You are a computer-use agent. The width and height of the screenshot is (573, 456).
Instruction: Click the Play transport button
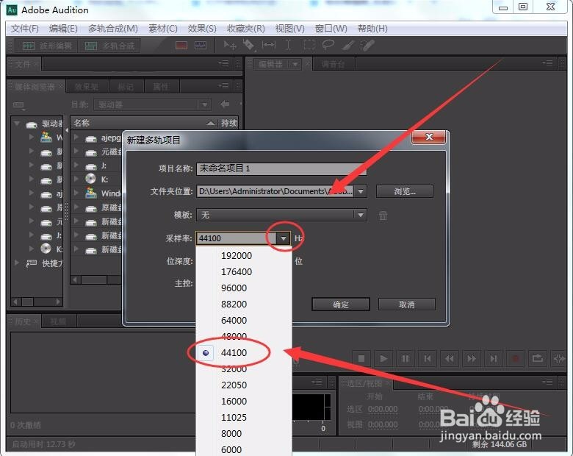pyautogui.click(x=383, y=358)
